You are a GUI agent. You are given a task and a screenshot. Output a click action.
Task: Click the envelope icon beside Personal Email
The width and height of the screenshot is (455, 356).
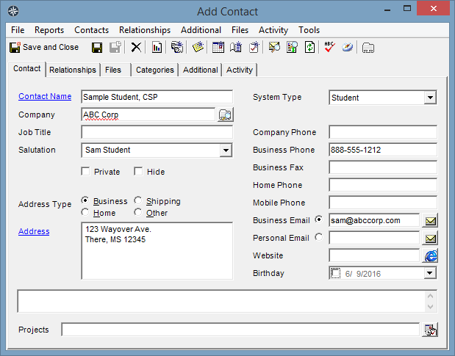(430, 239)
